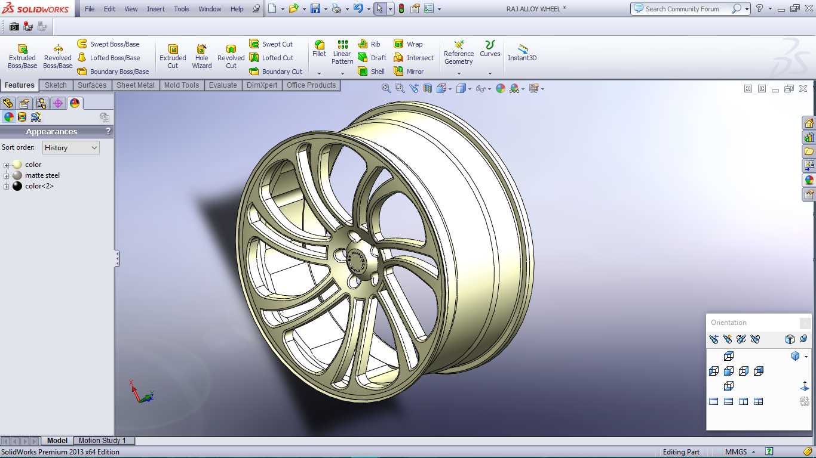Switch to the Motion Study 1 tab

(x=102, y=441)
